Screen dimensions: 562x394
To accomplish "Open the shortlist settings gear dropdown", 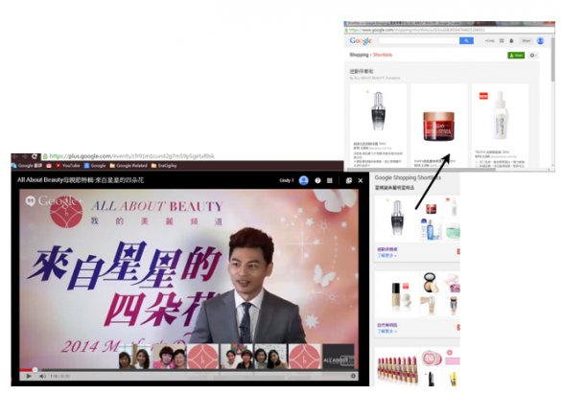I will [533, 56].
